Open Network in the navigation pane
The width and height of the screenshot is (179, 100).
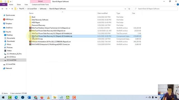coord(9,68)
